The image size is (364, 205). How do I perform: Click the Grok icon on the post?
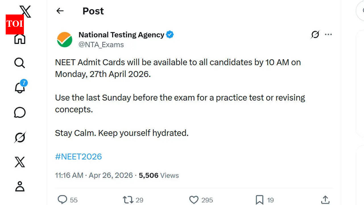(x=315, y=34)
